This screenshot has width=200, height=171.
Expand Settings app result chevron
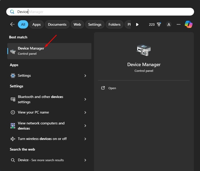coord(85,76)
